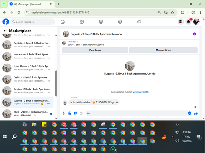
Task: Select the Messenger | Facebook tab
Action: (x=31, y=4)
